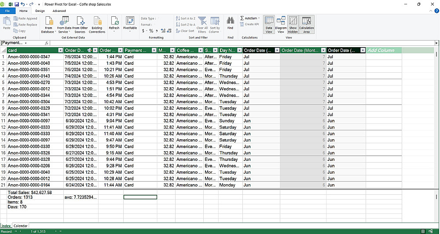Click the Undo arrow in title bar
This screenshot has height=234, width=440.
(23, 4)
